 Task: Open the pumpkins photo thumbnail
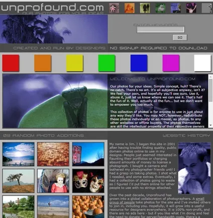click(x=88, y=207)
